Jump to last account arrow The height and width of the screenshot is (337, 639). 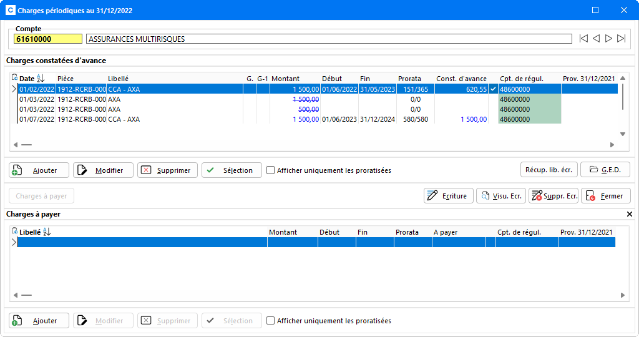pyautogui.click(x=621, y=39)
